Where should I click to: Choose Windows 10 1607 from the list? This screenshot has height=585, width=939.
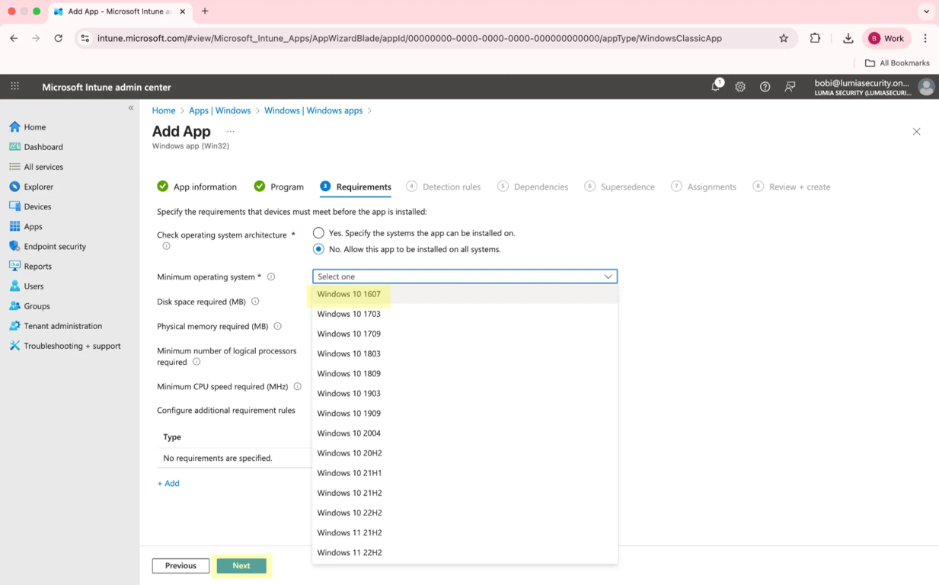click(465, 294)
